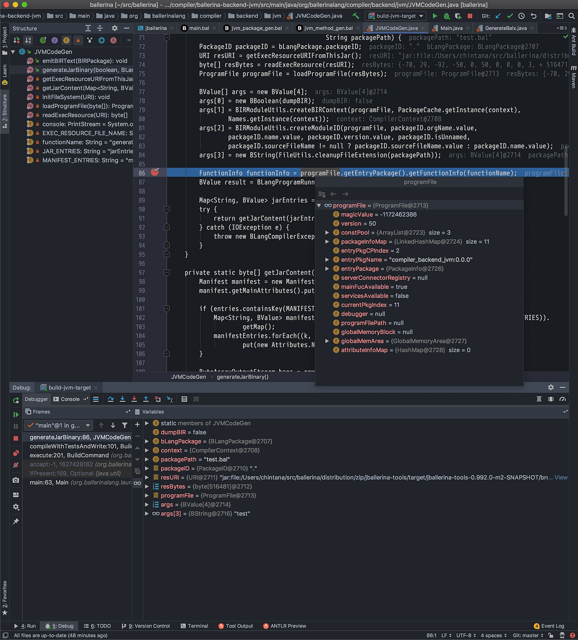Step Over the current line
The width and height of the screenshot is (578, 640).
111,399
